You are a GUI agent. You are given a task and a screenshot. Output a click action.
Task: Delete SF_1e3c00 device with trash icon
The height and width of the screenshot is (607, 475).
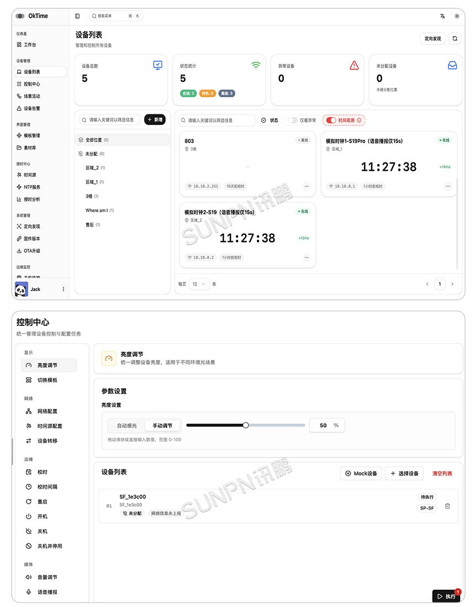click(447, 506)
